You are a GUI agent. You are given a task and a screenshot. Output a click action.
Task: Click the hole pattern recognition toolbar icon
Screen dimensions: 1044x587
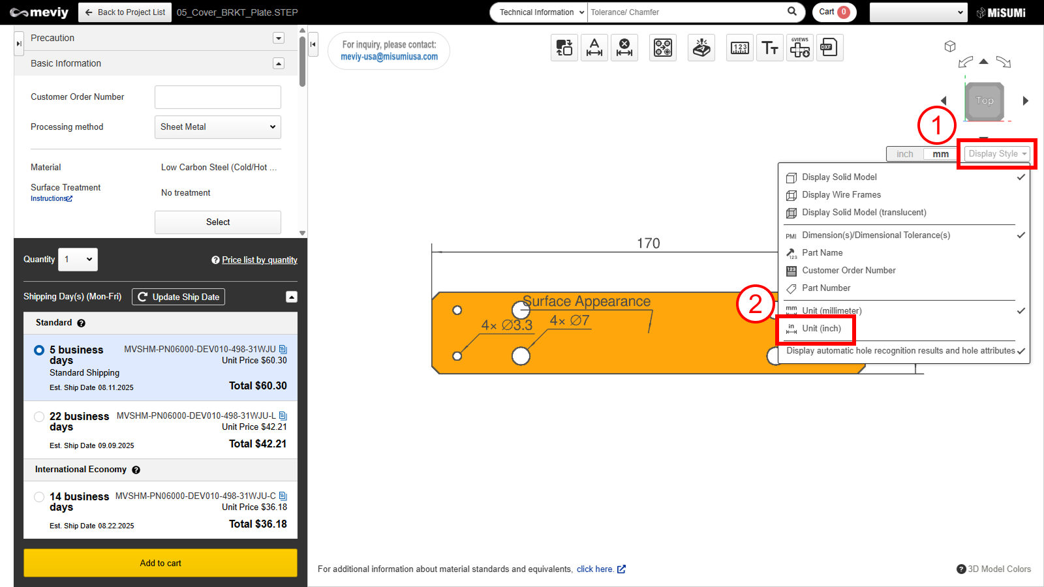(663, 48)
